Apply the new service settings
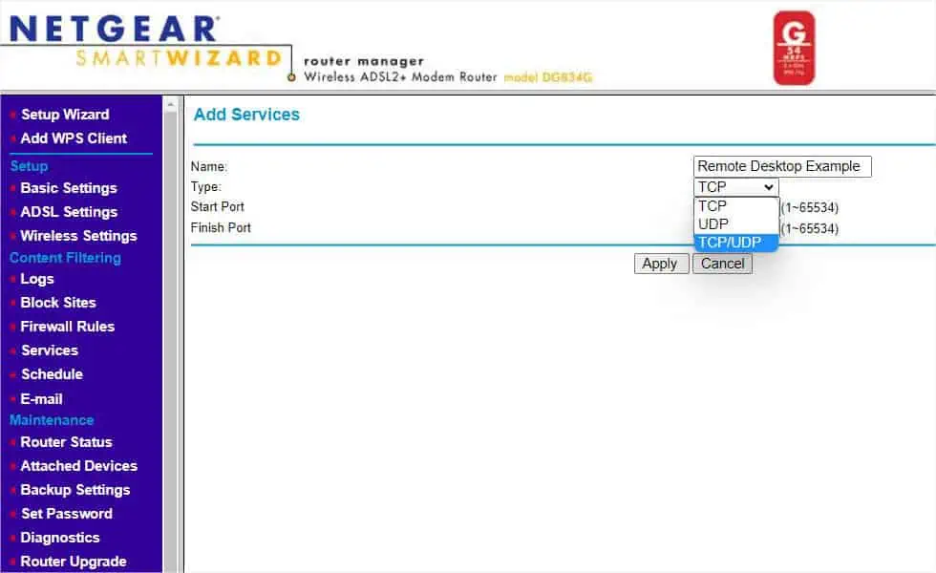936x573 pixels. click(x=661, y=264)
